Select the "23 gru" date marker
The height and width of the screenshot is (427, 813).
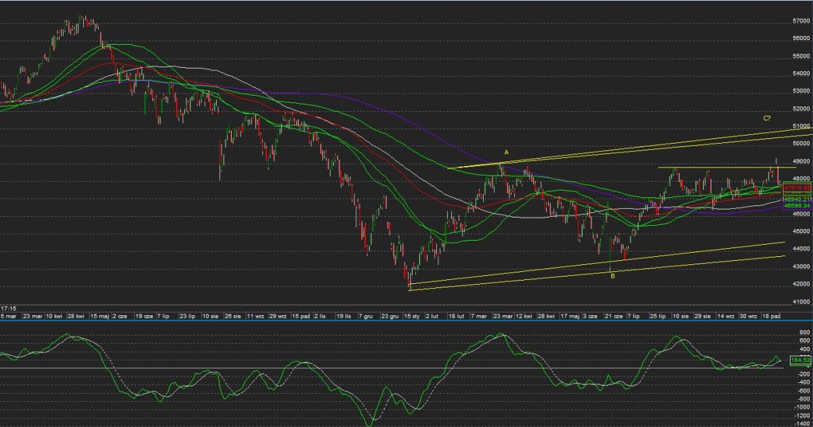390,316
